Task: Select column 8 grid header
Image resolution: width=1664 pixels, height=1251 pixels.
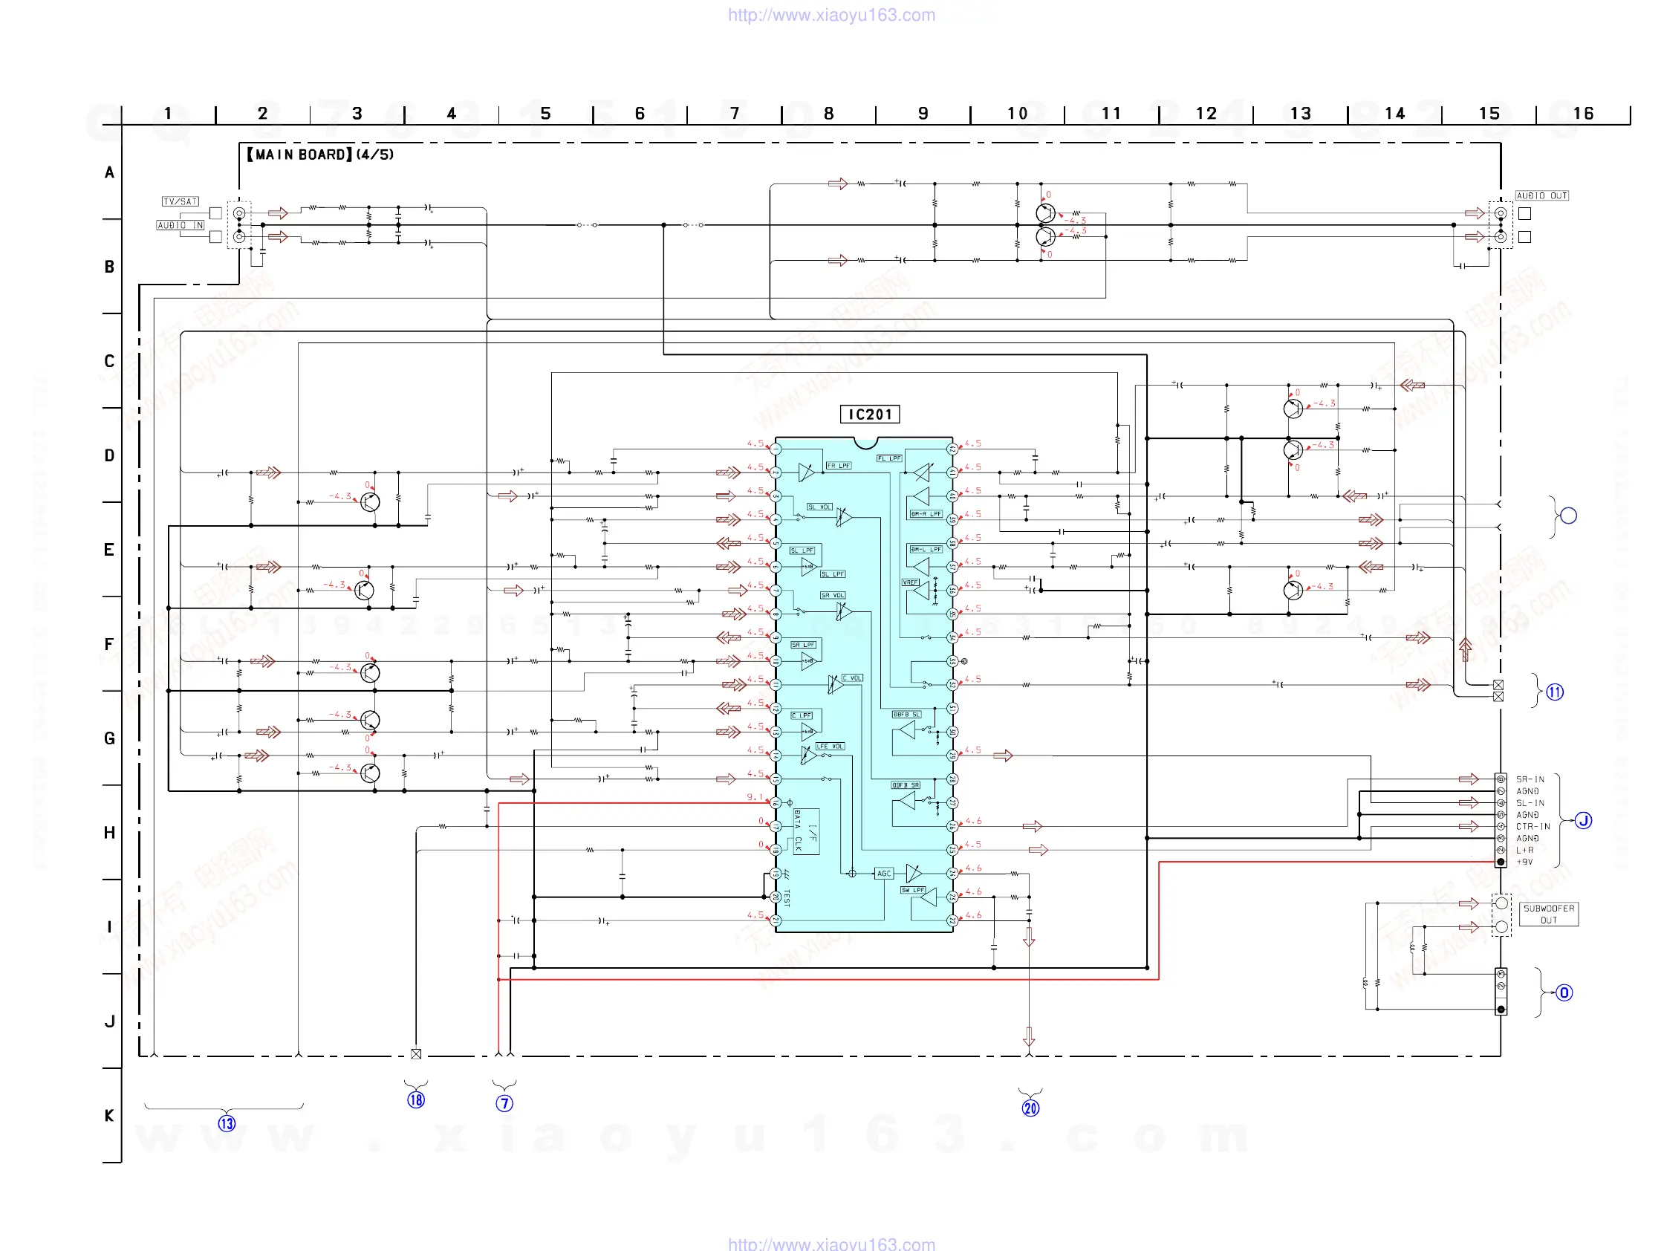Action: click(x=828, y=114)
